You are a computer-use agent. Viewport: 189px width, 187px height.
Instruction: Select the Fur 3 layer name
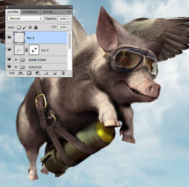(x=31, y=38)
